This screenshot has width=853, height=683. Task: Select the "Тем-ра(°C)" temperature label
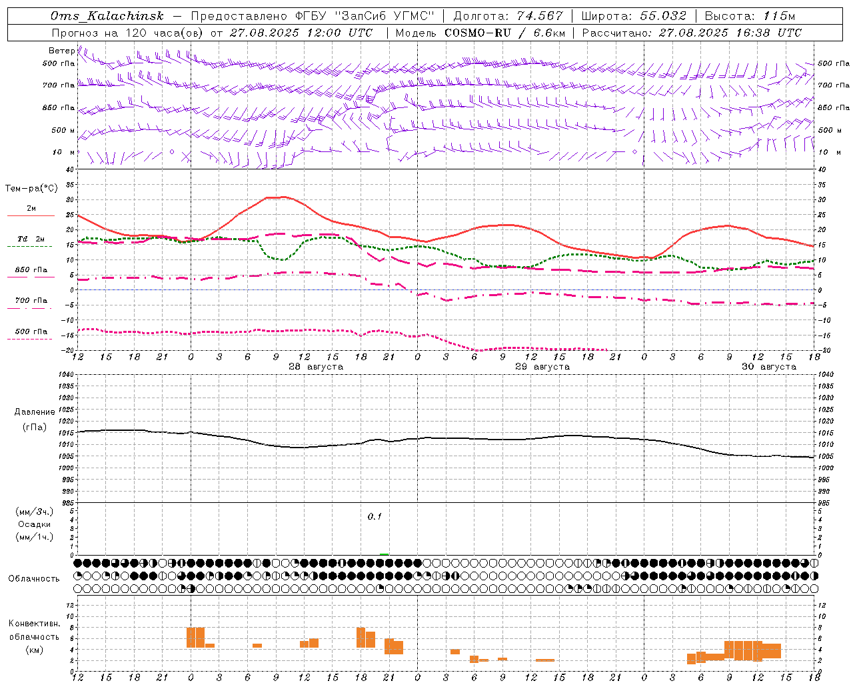coord(31,189)
